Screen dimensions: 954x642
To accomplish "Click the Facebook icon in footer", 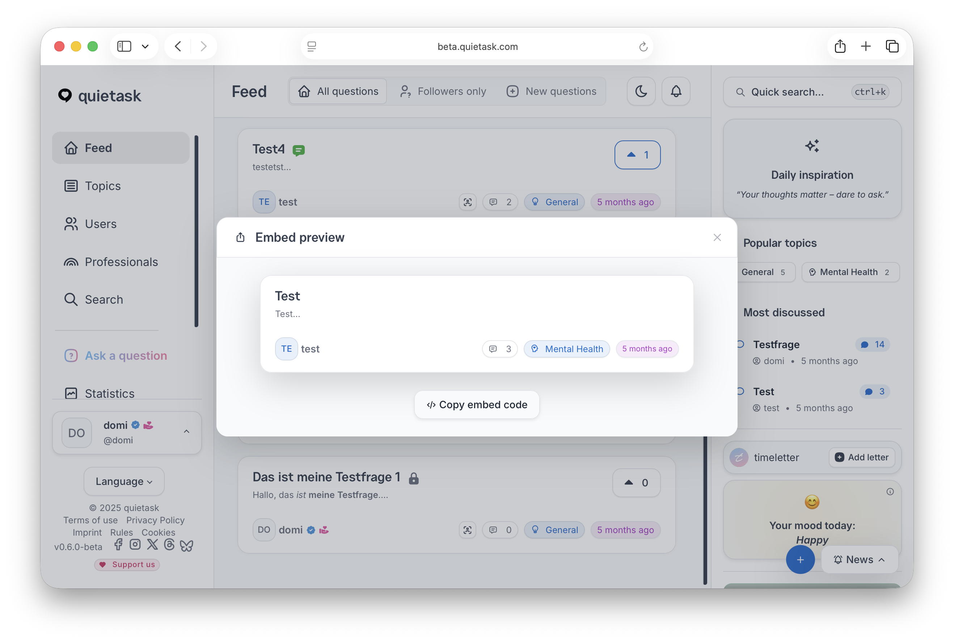I will pos(118,545).
